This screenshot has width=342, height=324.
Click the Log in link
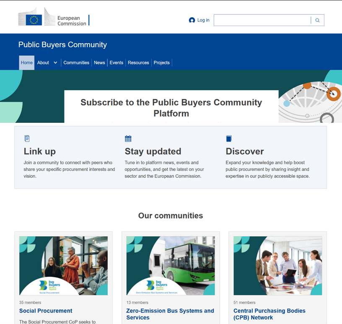click(203, 20)
